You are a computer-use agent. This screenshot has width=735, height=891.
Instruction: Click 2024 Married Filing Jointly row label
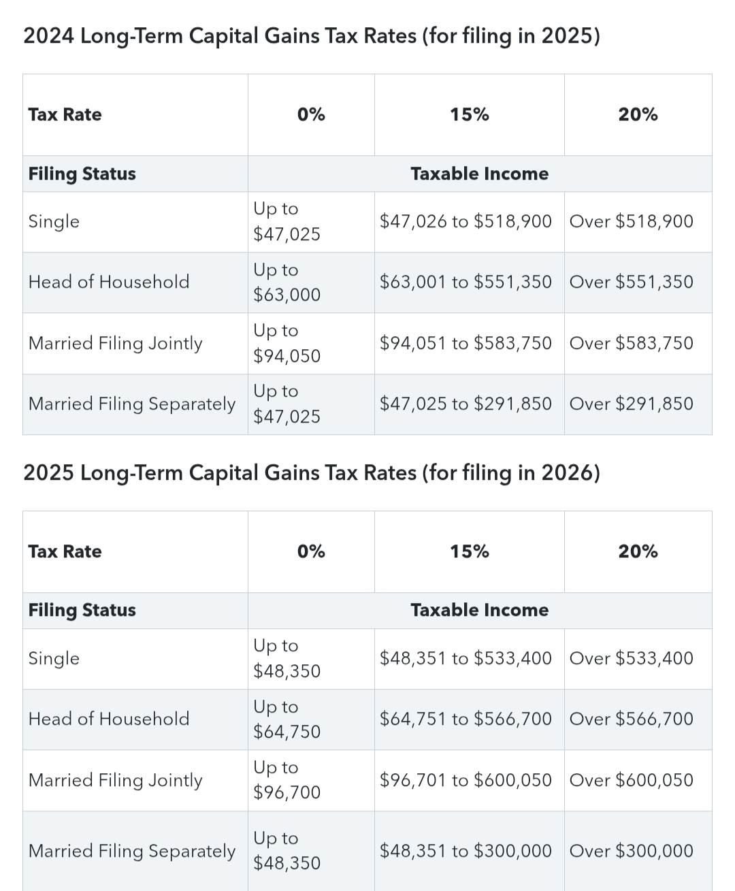click(x=116, y=343)
